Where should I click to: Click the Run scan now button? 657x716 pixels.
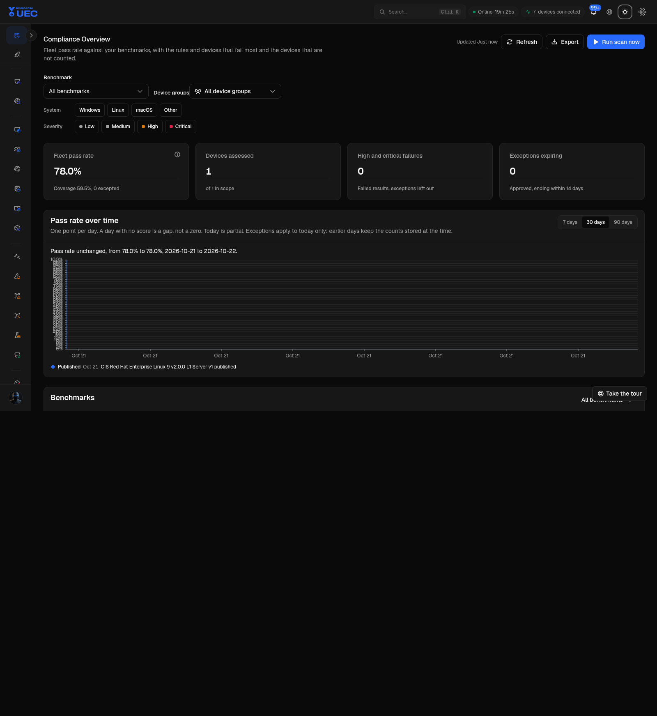[x=616, y=42]
